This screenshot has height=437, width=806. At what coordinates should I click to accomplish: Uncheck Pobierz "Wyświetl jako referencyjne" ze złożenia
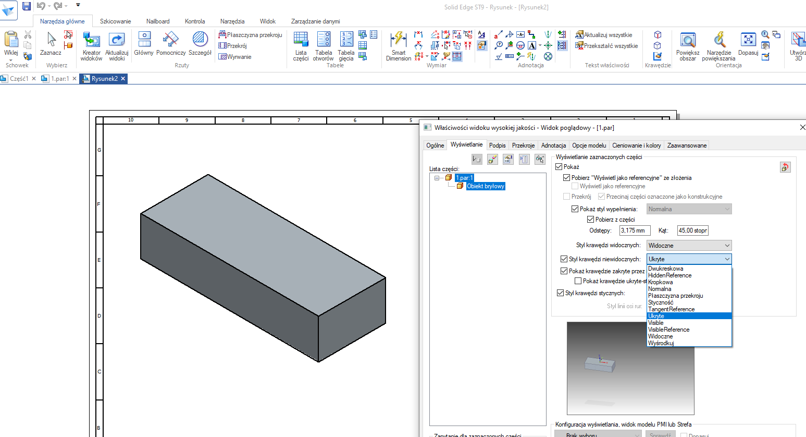point(567,178)
